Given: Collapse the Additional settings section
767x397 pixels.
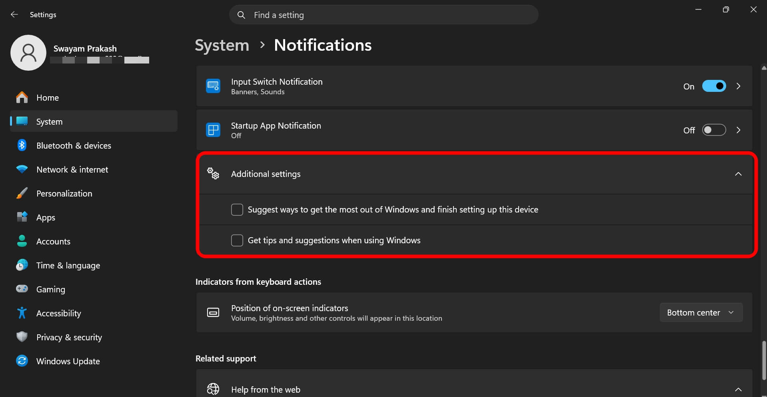Looking at the screenshot, I should [738, 174].
